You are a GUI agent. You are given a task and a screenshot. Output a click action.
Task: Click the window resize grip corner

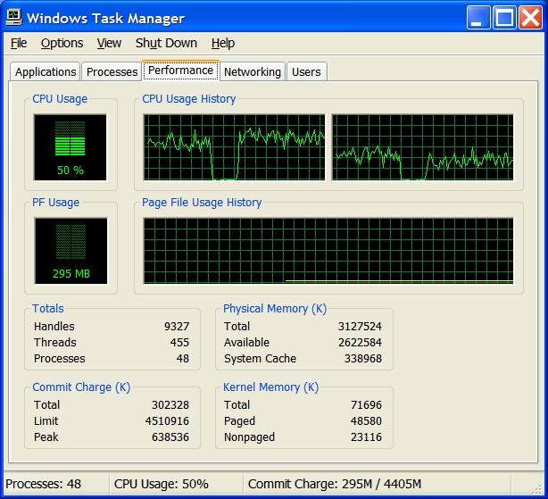pyautogui.click(x=538, y=489)
